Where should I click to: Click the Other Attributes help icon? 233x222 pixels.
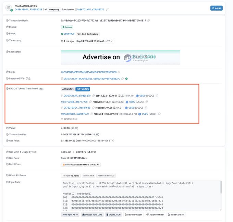coord(7,175)
